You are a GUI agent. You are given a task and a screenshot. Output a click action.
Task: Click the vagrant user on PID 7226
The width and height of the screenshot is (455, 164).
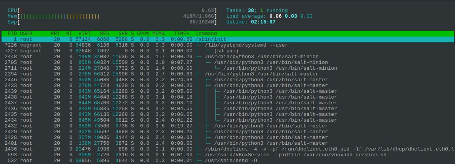tap(30, 45)
